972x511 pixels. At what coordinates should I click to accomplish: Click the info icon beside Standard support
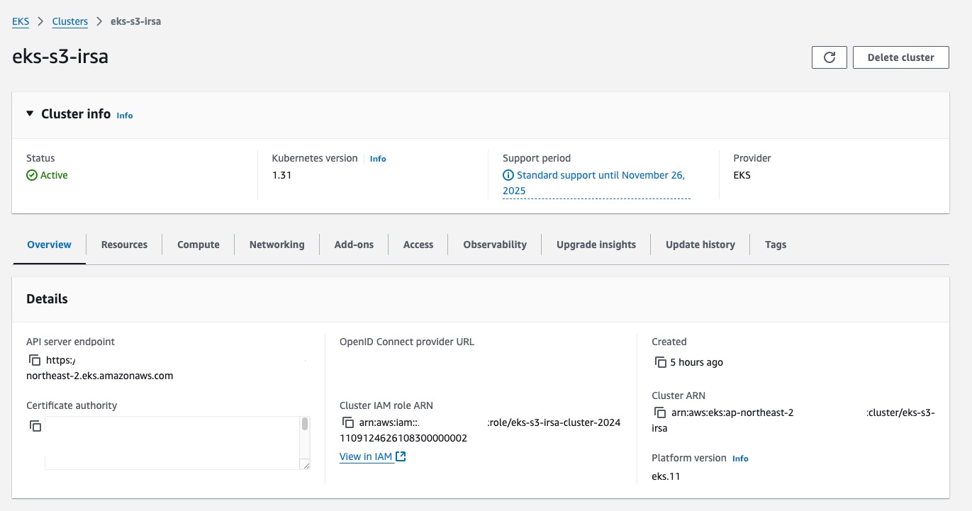508,175
